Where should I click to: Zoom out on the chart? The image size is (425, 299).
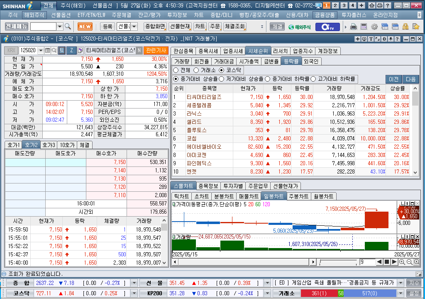pos(409,262)
